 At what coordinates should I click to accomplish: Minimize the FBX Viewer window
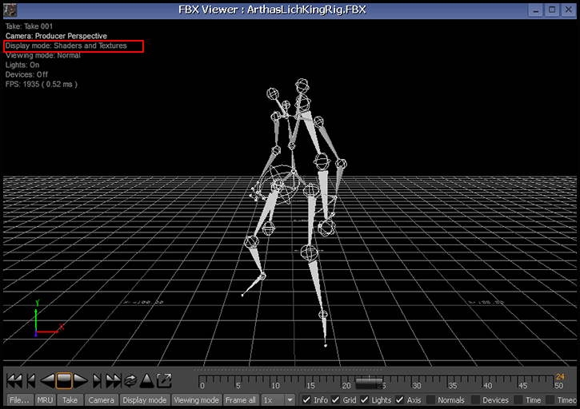[x=535, y=10]
